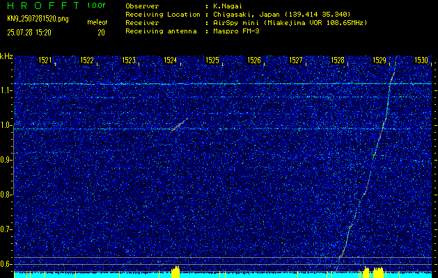Click the 1523 time marker
Viewport: 438px width, 278px height.
tap(129, 60)
